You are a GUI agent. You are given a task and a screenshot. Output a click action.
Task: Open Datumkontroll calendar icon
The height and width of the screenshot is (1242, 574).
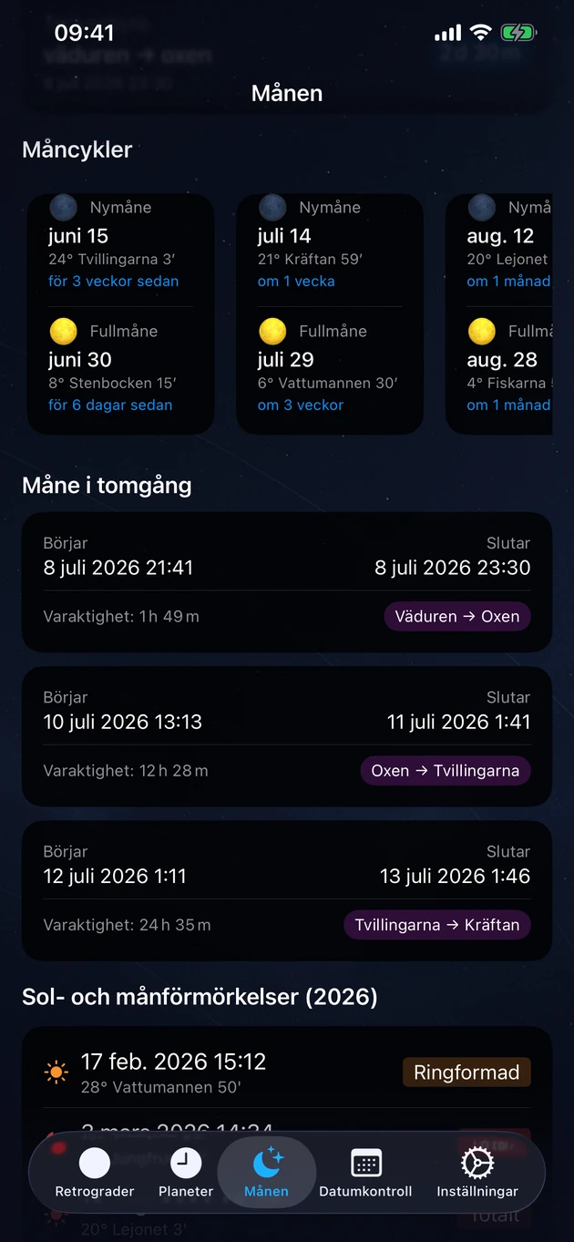point(365,1172)
